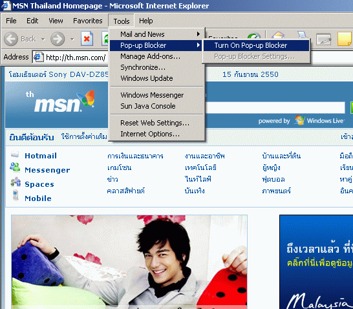This screenshot has height=309, width=353.
Task: Open the Spaces link
Action: pyautogui.click(x=39, y=184)
